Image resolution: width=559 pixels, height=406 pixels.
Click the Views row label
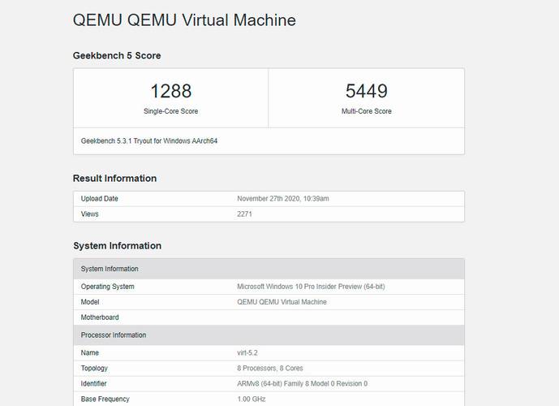click(x=89, y=214)
